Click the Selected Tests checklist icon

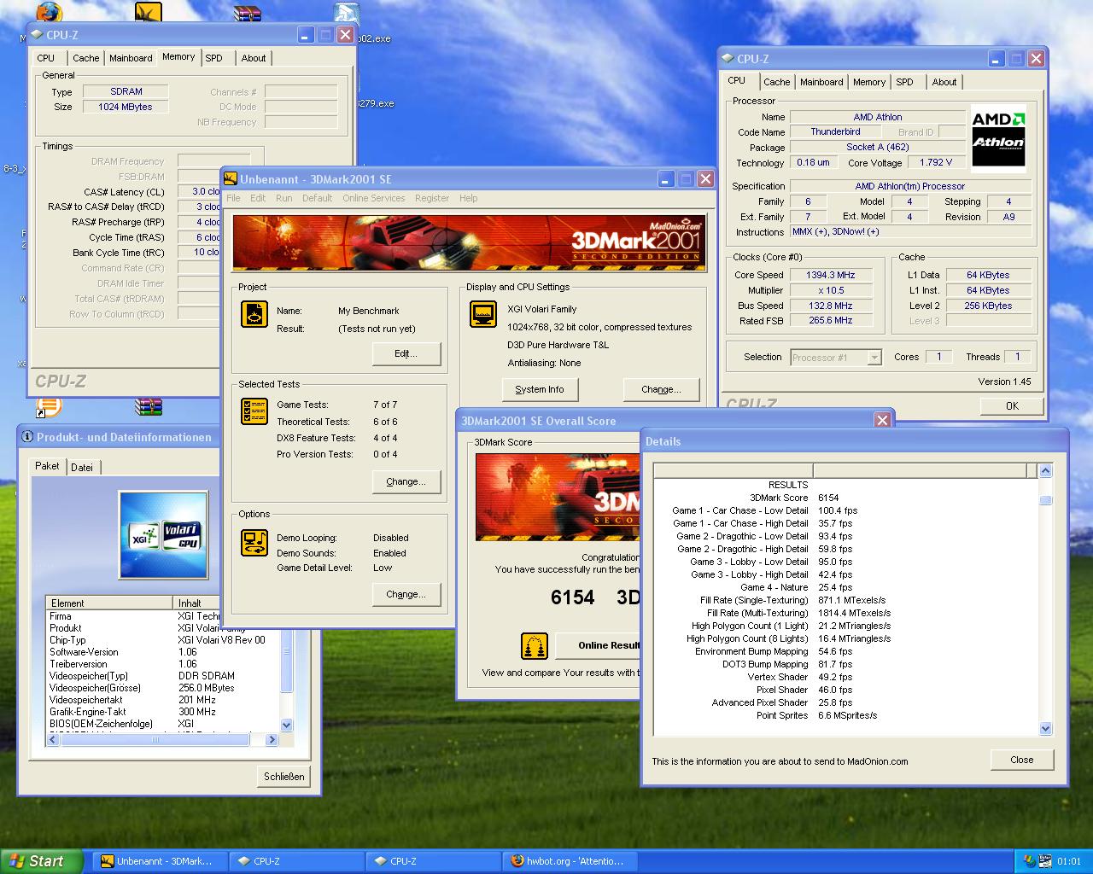point(254,411)
